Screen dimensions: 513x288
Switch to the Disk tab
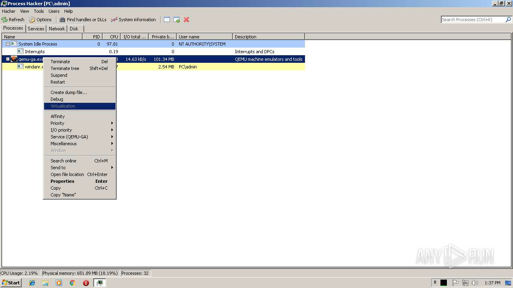click(74, 29)
